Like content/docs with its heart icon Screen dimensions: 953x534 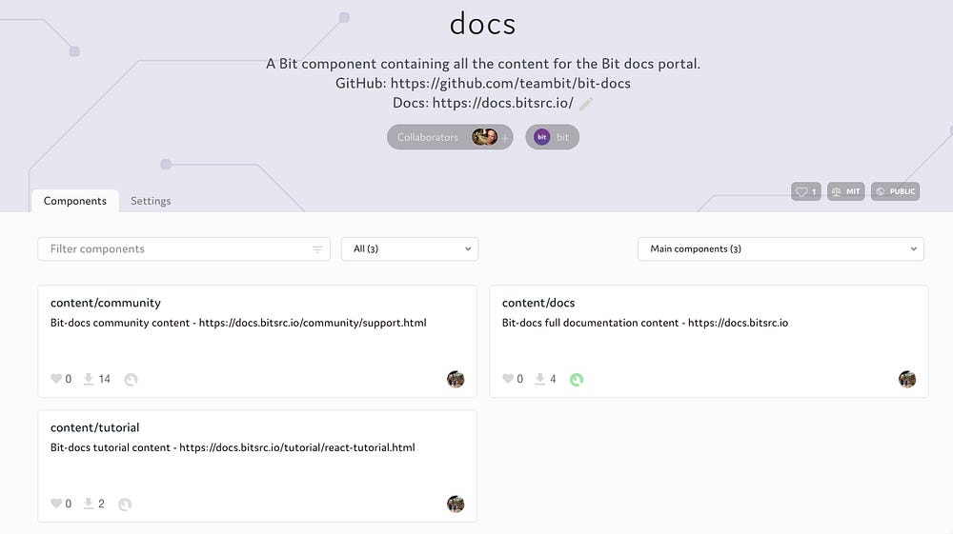(508, 379)
